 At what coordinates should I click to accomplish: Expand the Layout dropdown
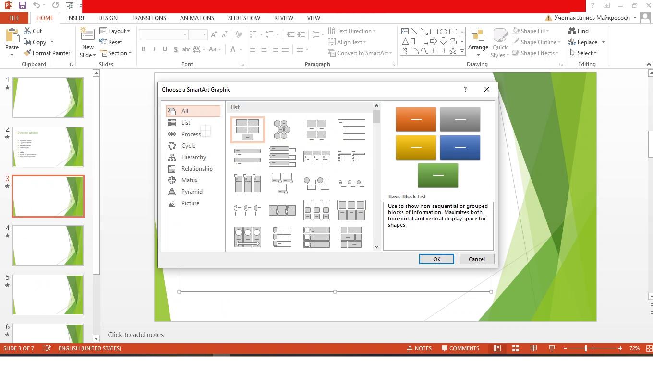[x=115, y=31]
